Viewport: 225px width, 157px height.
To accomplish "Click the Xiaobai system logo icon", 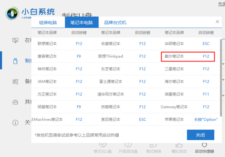I will click(13, 13).
